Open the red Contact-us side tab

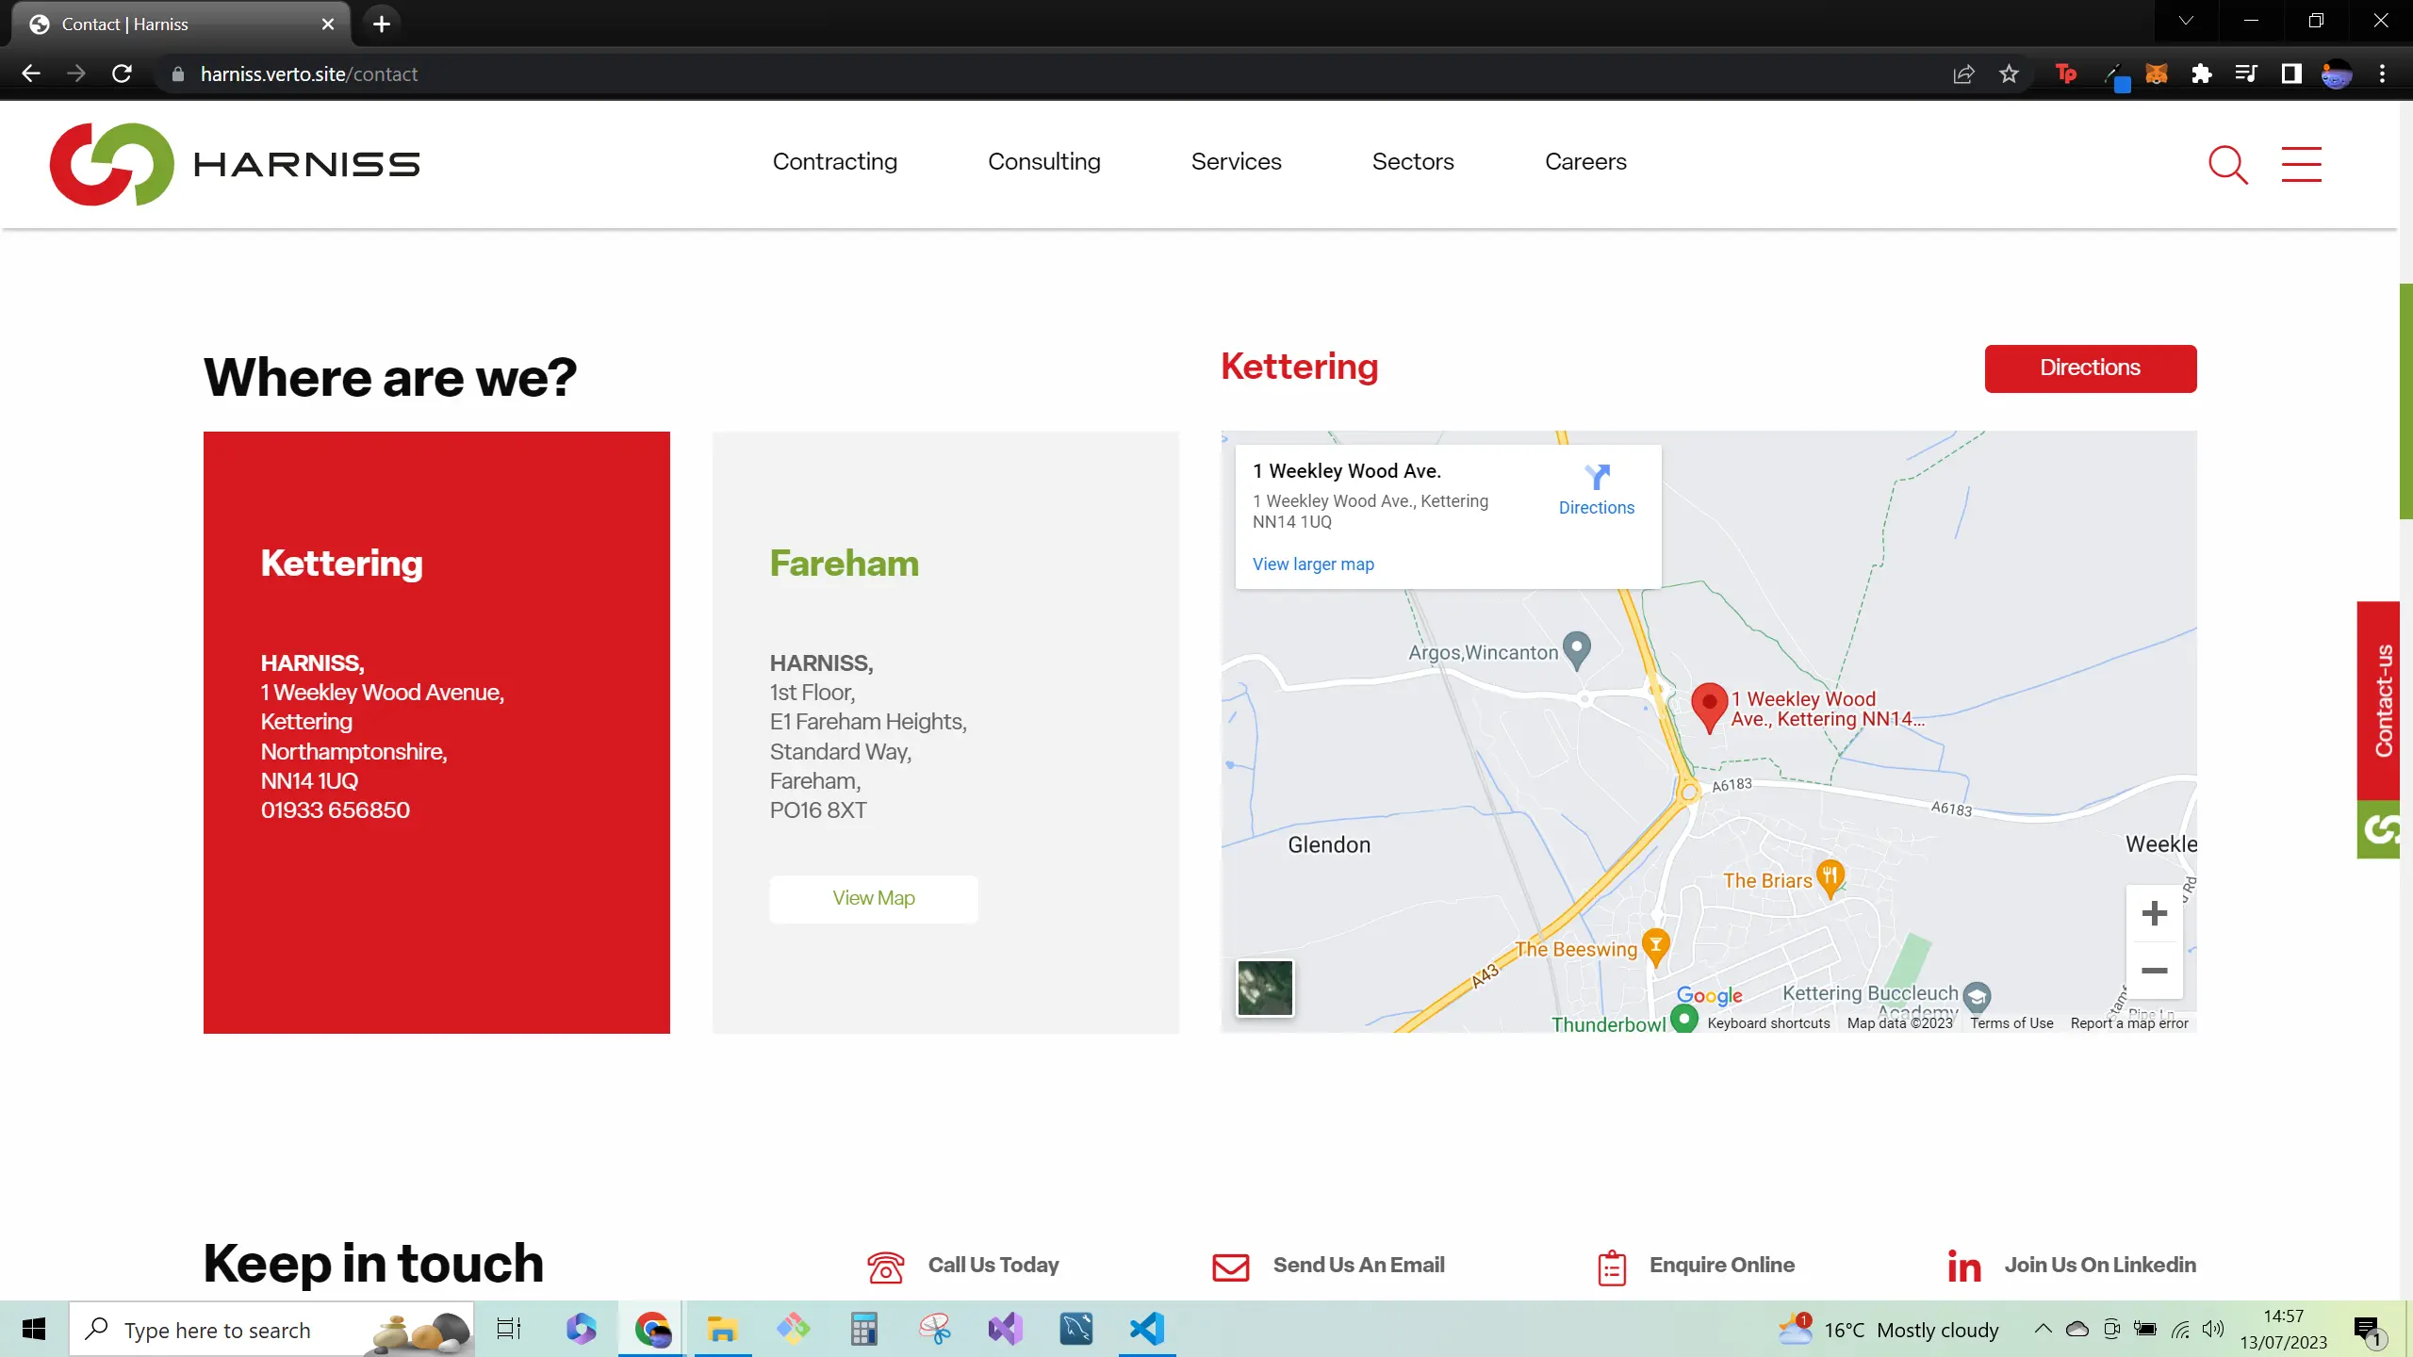click(x=2381, y=700)
